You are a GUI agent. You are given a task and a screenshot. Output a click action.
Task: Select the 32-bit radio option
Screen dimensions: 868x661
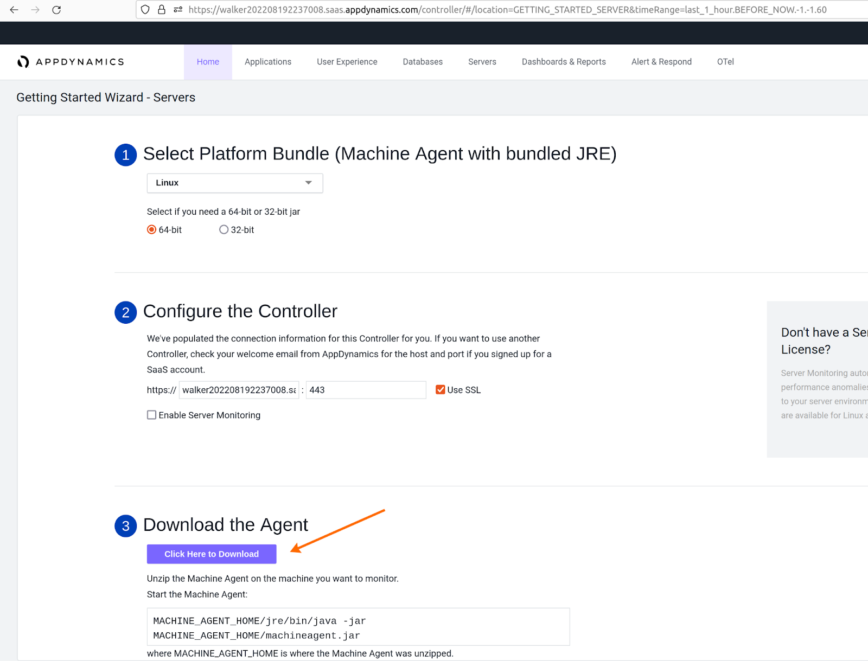tap(224, 230)
